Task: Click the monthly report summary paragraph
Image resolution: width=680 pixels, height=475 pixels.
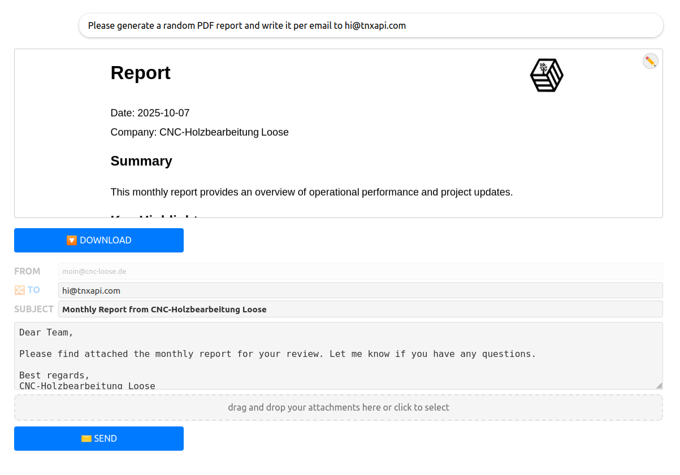Action: 311,192
